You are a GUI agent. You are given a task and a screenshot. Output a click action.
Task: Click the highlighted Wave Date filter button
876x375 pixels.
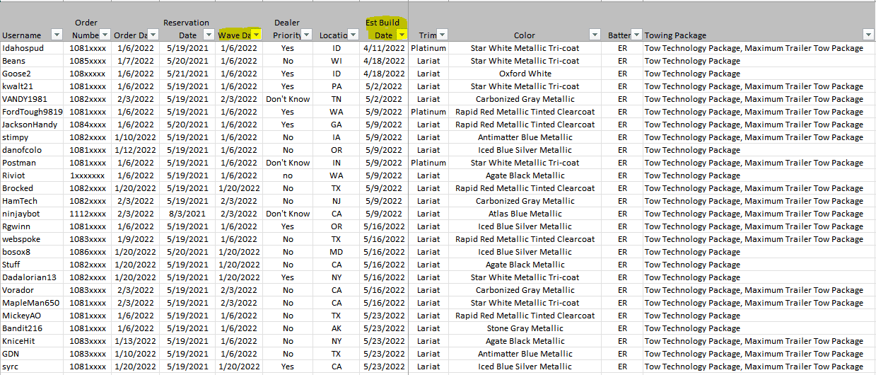[x=256, y=35]
